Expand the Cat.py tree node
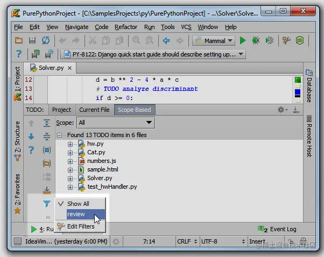The image size is (324, 257). 70,153
